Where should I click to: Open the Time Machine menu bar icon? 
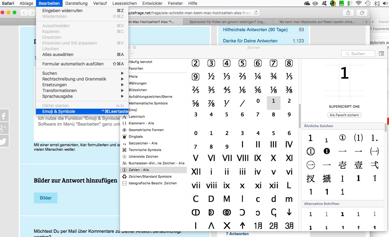[368, 3]
